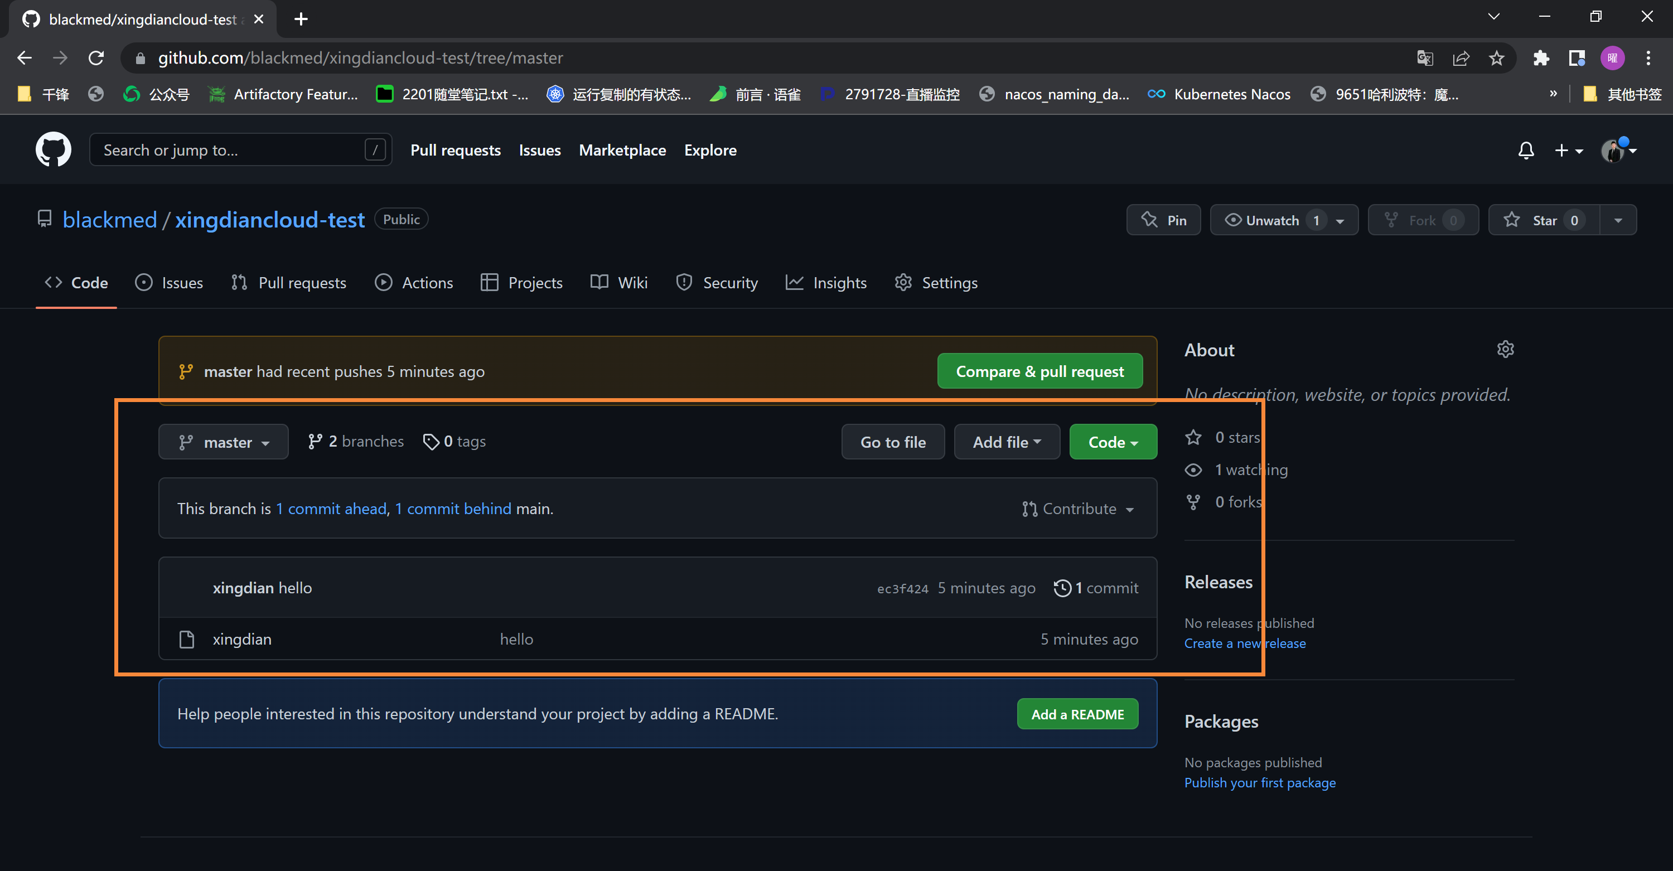Image resolution: width=1673 pixels, height=871 pixels.
Task: Click Compare & pull request button
Action: 1040,371
